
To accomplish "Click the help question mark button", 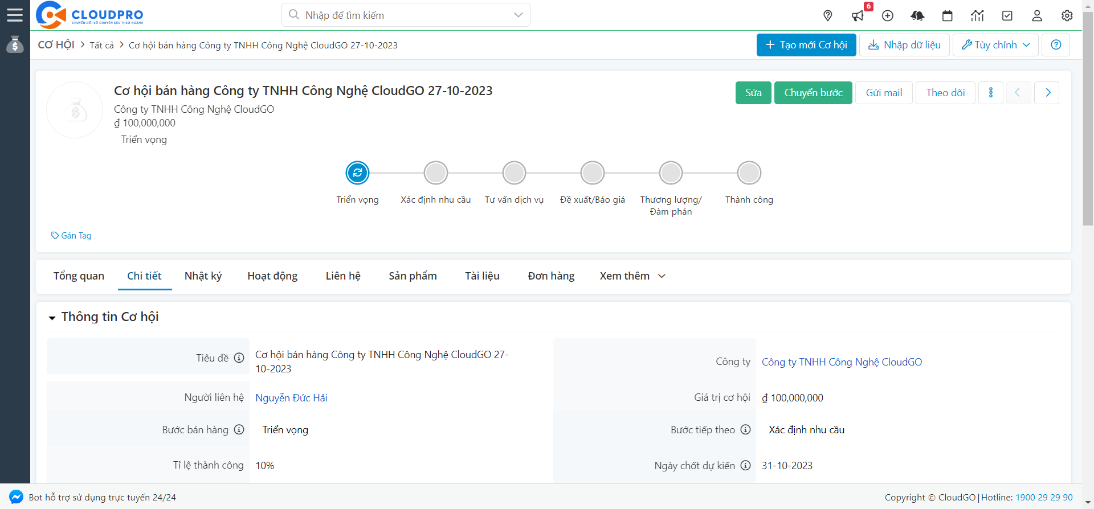I will pyautogui.click(x=1056, y=45).
